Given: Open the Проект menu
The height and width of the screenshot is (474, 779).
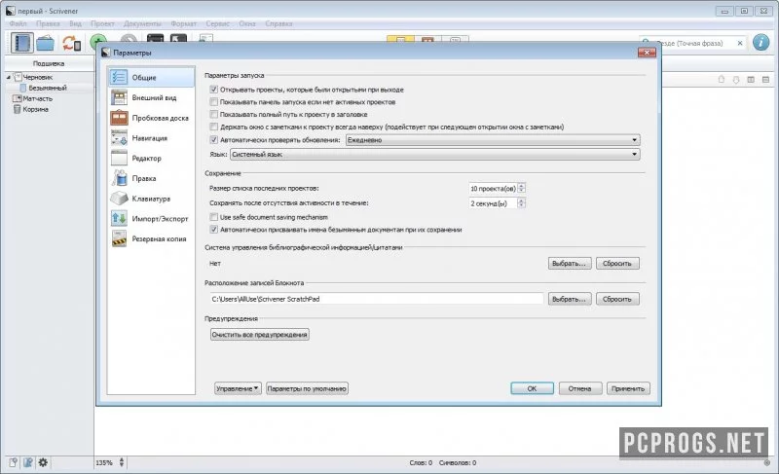Looking at the screenshot, I should pos(102,23).
